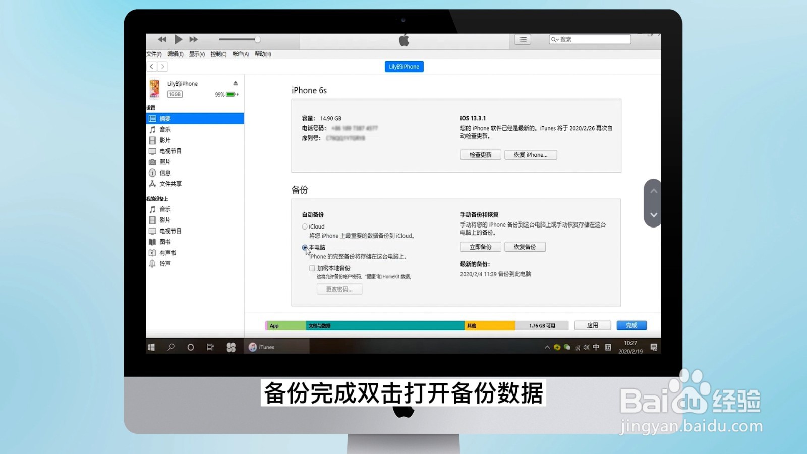807x454 pixels.
Task: Start playback with the play button
Action: tap(178, 39)
